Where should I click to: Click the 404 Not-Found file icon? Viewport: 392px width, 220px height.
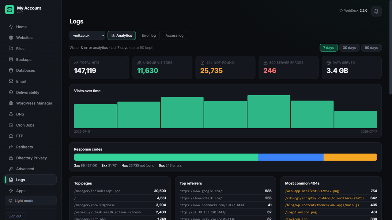point(202,63)
